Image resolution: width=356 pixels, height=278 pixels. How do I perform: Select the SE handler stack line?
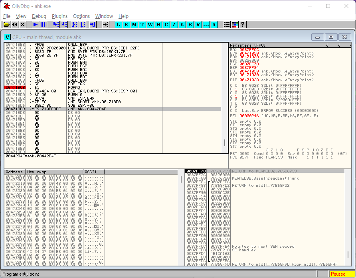pos(265,250)
